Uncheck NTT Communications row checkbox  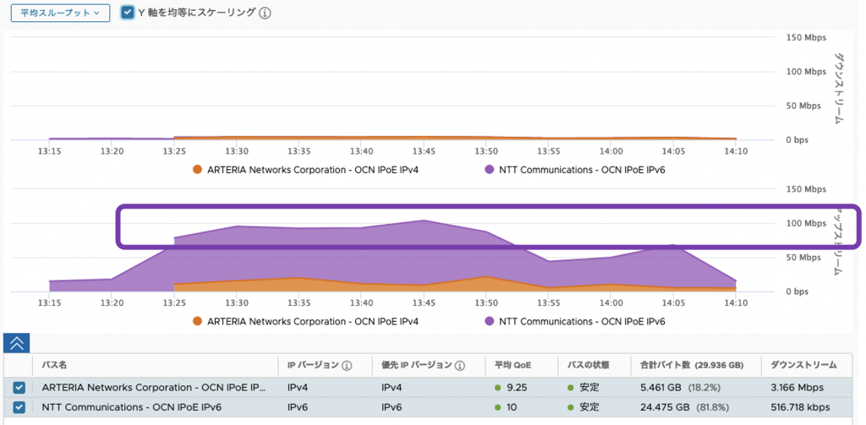(x=19, y=407)
